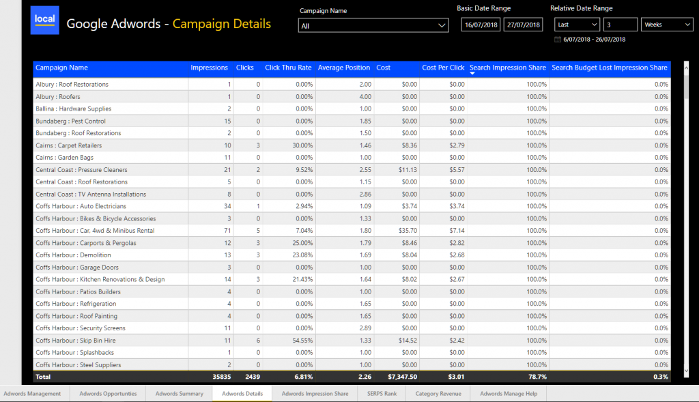Screen dimensions: 699x402
Task: Select the Cairns : Garden Bags row
Action: [352, 158]
